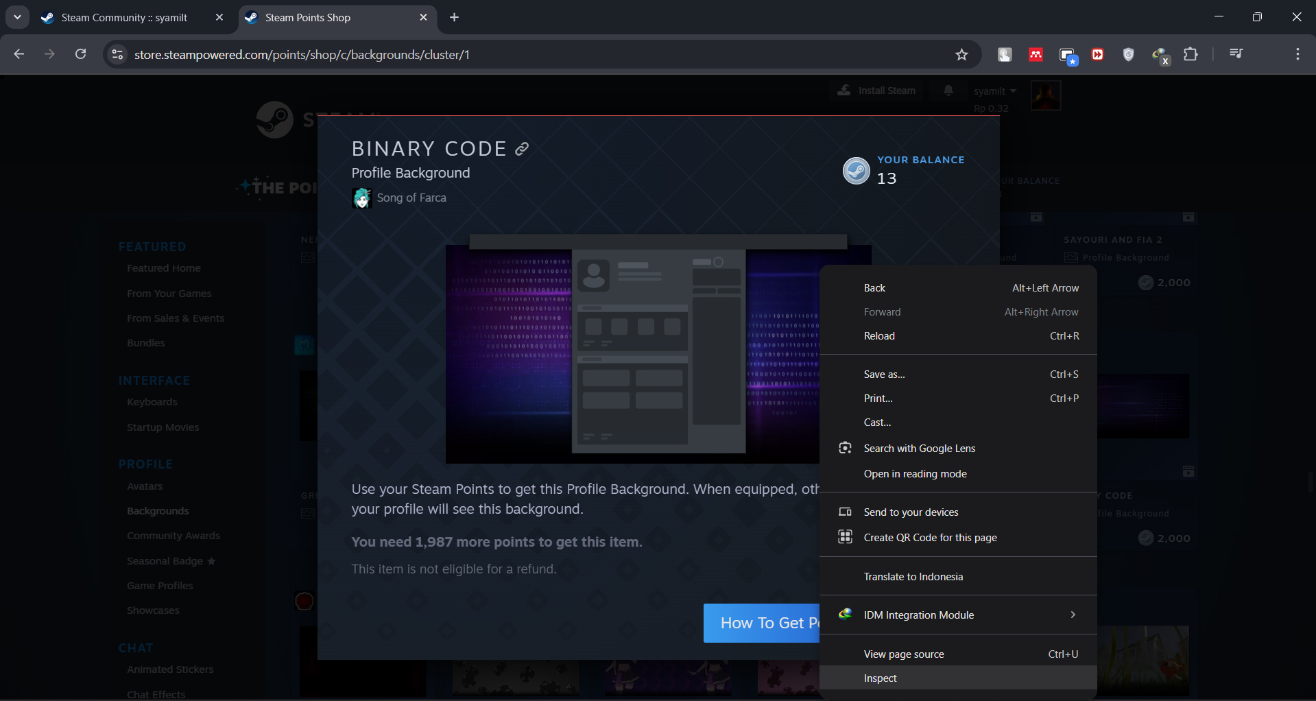
Task: Click the How To Get Points button
Action: [x=762, y=623]
